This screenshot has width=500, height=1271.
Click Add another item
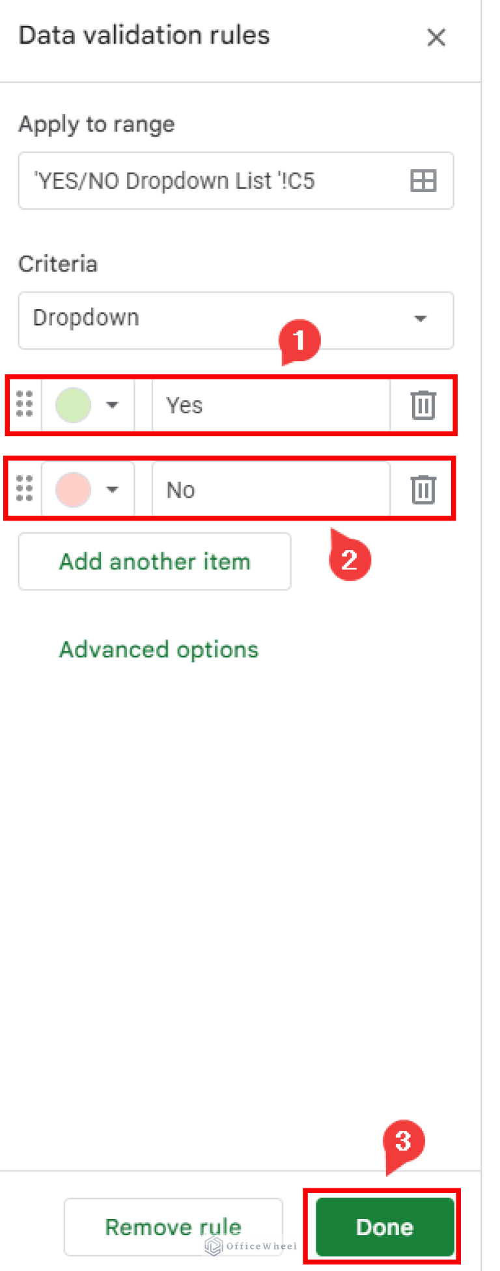point(154,561)
